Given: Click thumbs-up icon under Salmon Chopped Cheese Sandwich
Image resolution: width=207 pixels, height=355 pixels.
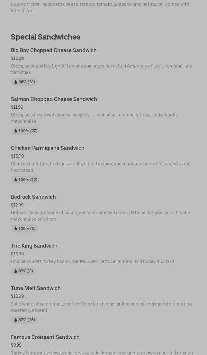Looking at the screenshot, I should pyautogui.click(x=15, y=131).
